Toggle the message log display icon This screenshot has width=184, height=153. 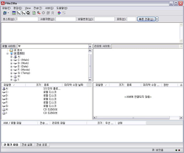coord(14,13)
